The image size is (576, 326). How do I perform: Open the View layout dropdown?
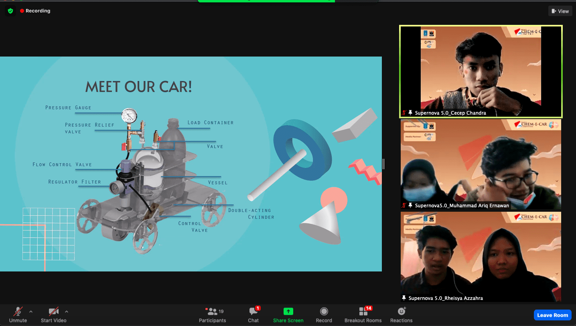click(560, 11)
